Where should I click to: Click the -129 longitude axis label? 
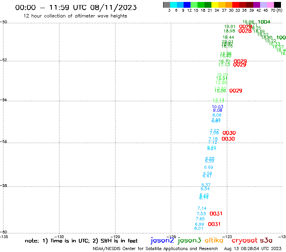pos(115,237)
